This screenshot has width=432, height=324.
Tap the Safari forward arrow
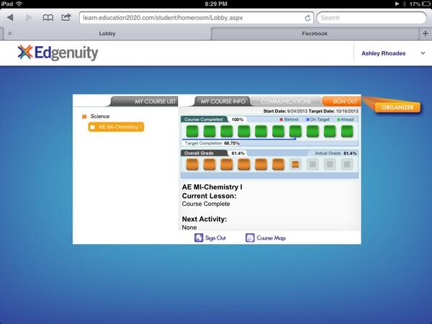(29, 17)
